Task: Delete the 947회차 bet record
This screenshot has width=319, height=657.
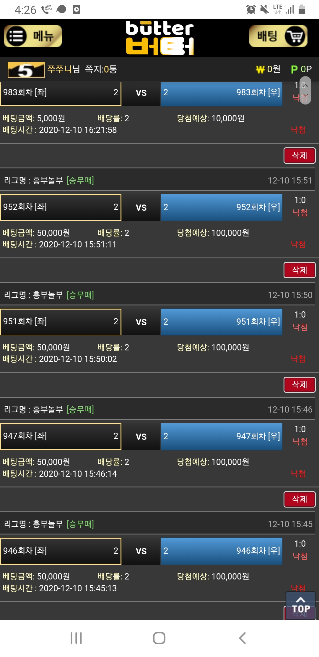Action: 299,499
